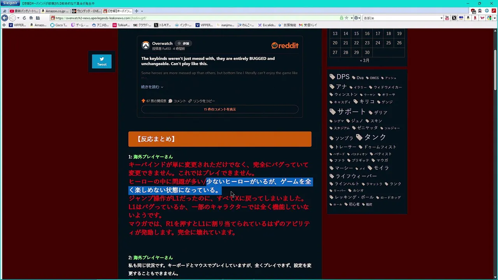Go to previous month « 3月
Viewport: 498px width, 280px height.
365,61
